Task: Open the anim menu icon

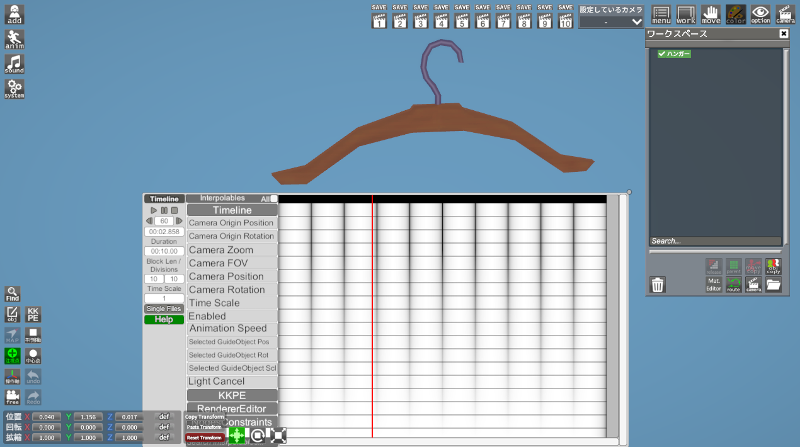Action: (x=14, y=39)
